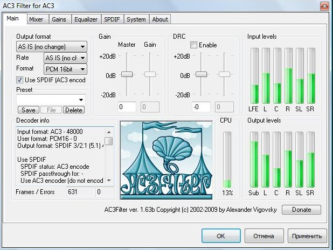
Task: Click the LFE input level meter
Action: tap(255, 76)
